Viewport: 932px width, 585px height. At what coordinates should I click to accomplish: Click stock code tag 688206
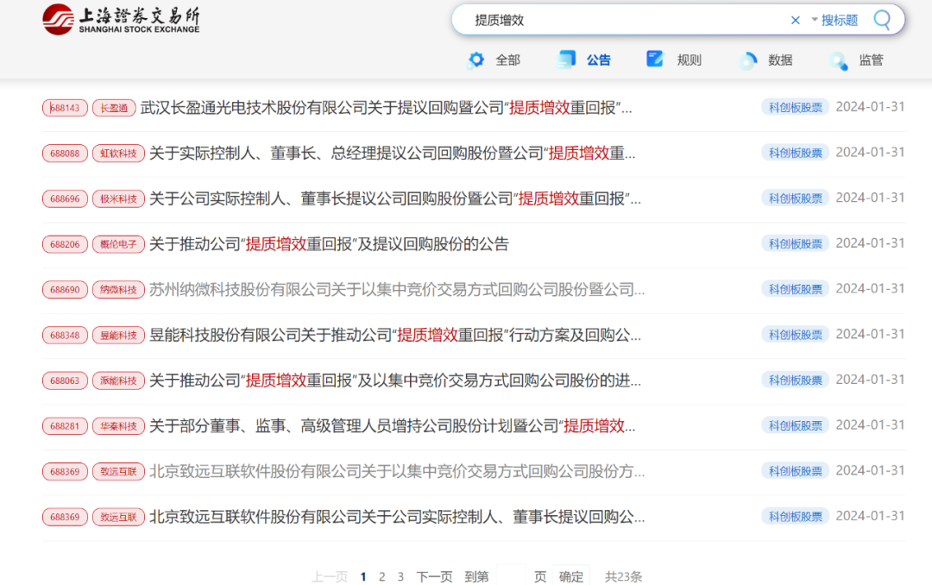point(65,244)
